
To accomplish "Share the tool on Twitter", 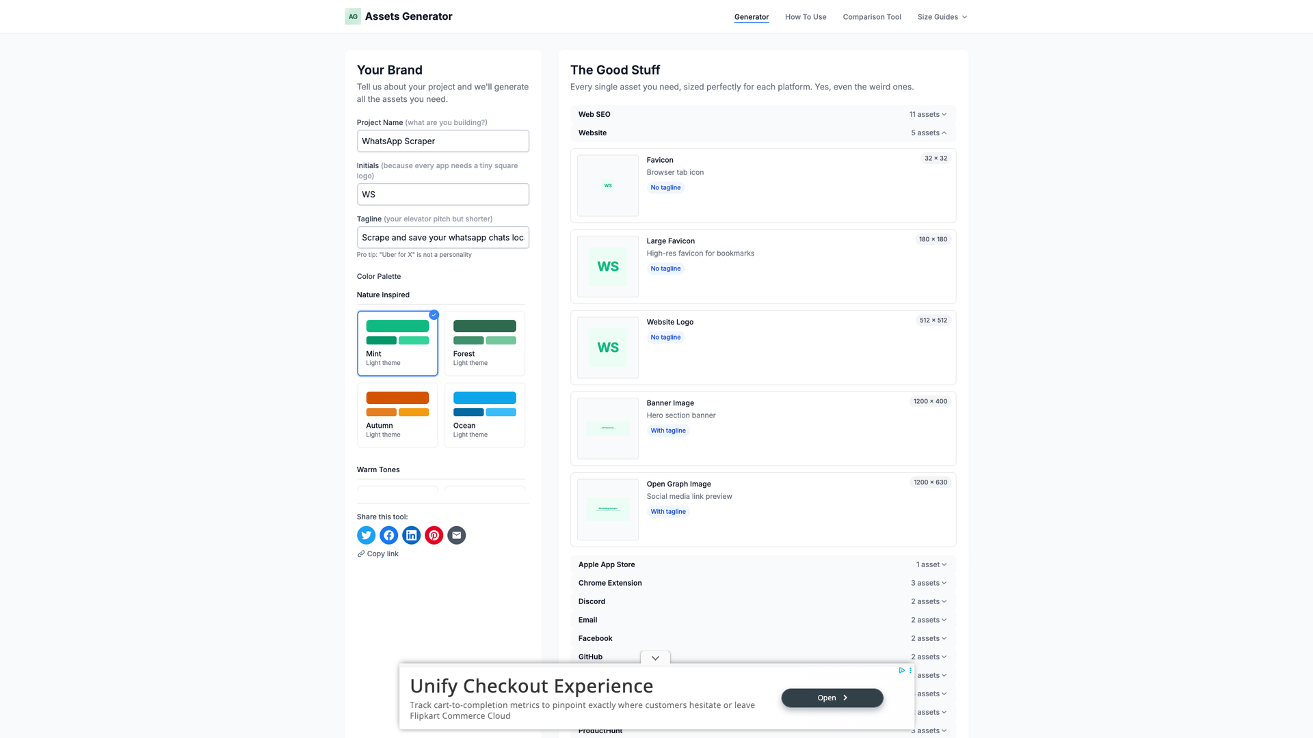I will (366, 535).
